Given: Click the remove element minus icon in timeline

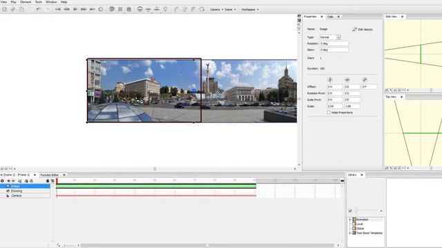Looking at the screenshot, I should click(x=13, y=180).
